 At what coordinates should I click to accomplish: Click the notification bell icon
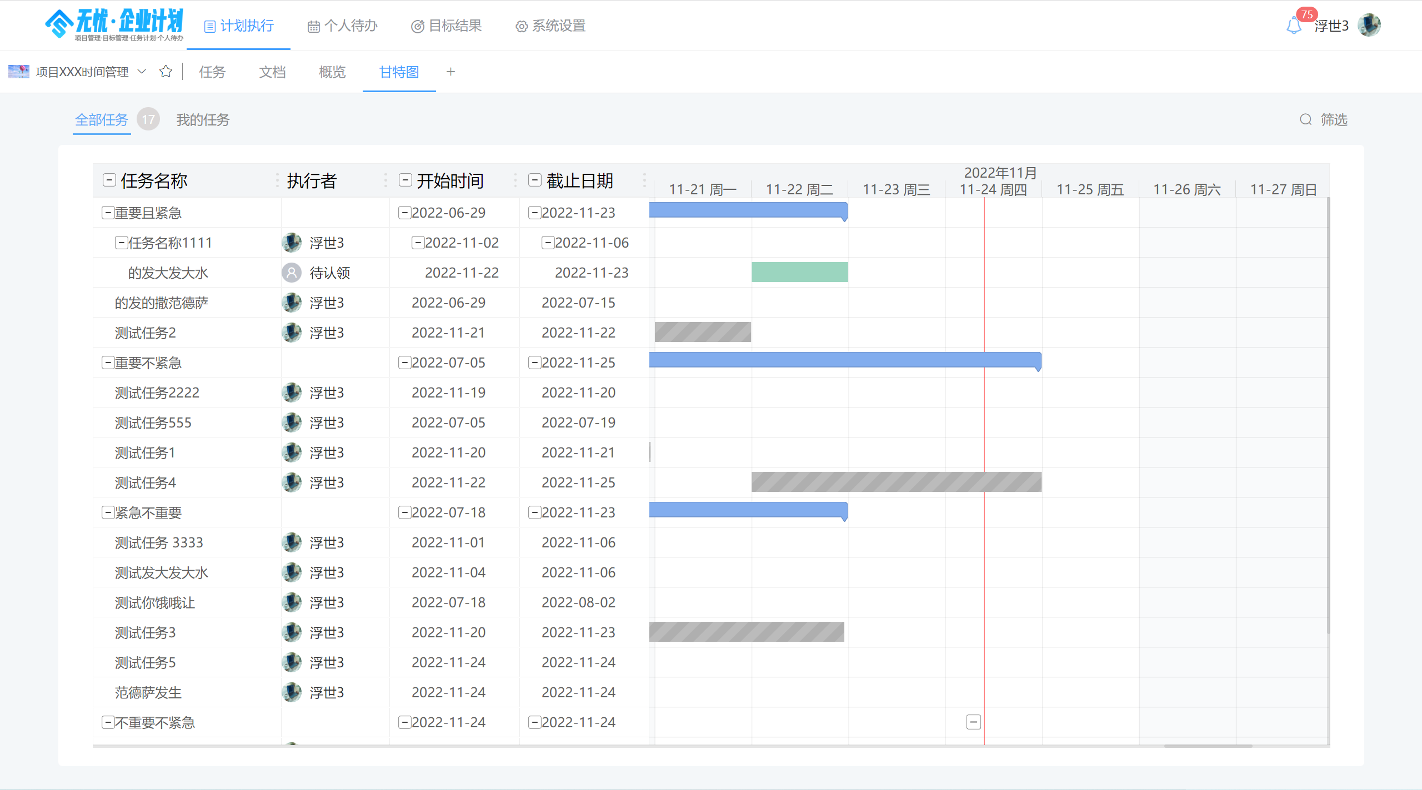point(1293,26)
